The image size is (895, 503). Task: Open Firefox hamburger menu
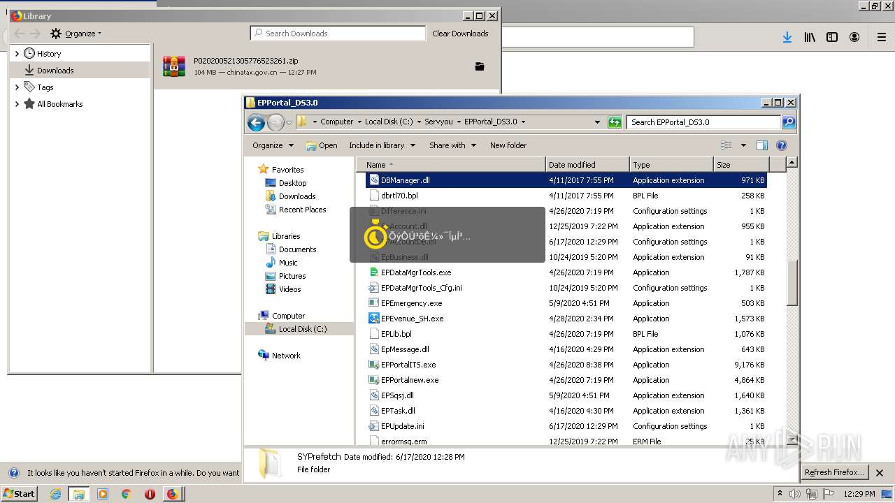881,37
